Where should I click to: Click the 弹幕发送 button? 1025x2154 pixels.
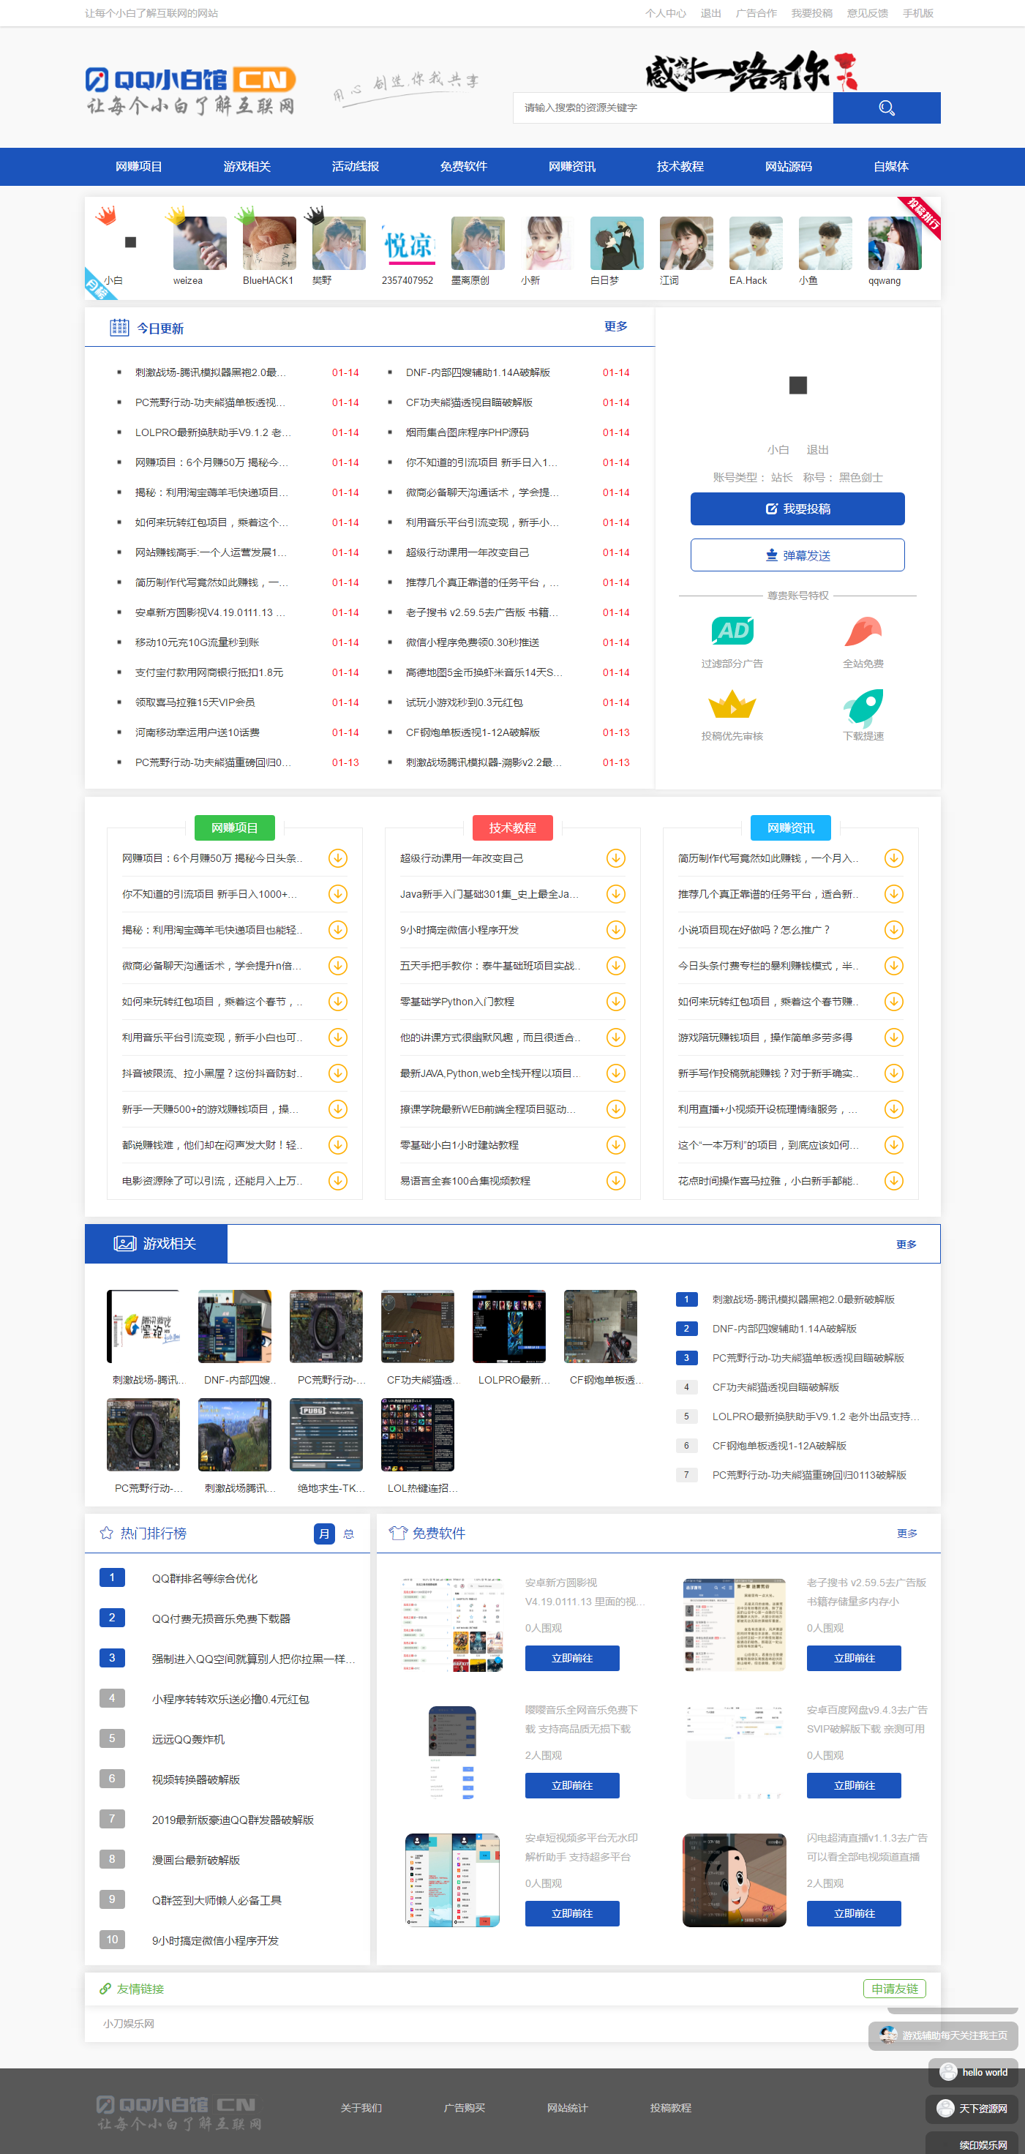(797, 555)
